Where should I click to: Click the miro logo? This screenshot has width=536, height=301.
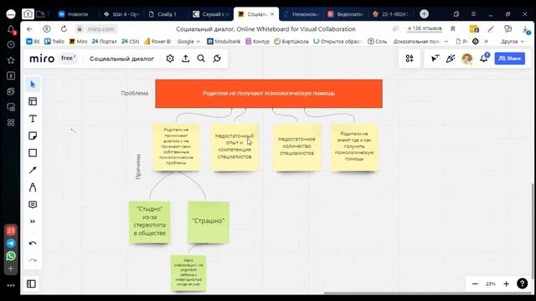[42, 59]
